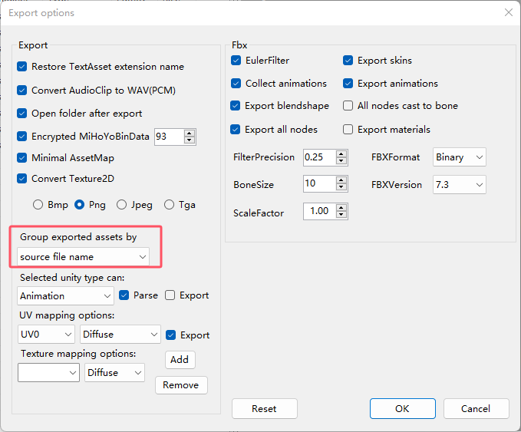
Task: Enable All nodes cast to bone
Action: 348,106
